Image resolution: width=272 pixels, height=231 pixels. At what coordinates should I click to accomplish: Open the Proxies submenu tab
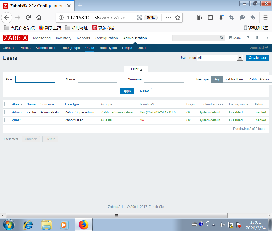(25, 48)
